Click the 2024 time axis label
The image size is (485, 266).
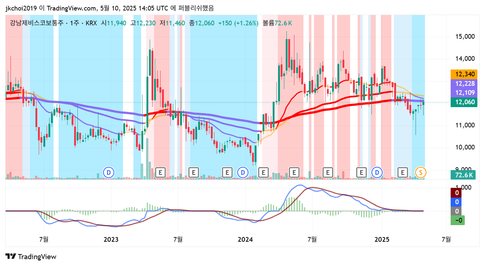[x=245, y=239]
